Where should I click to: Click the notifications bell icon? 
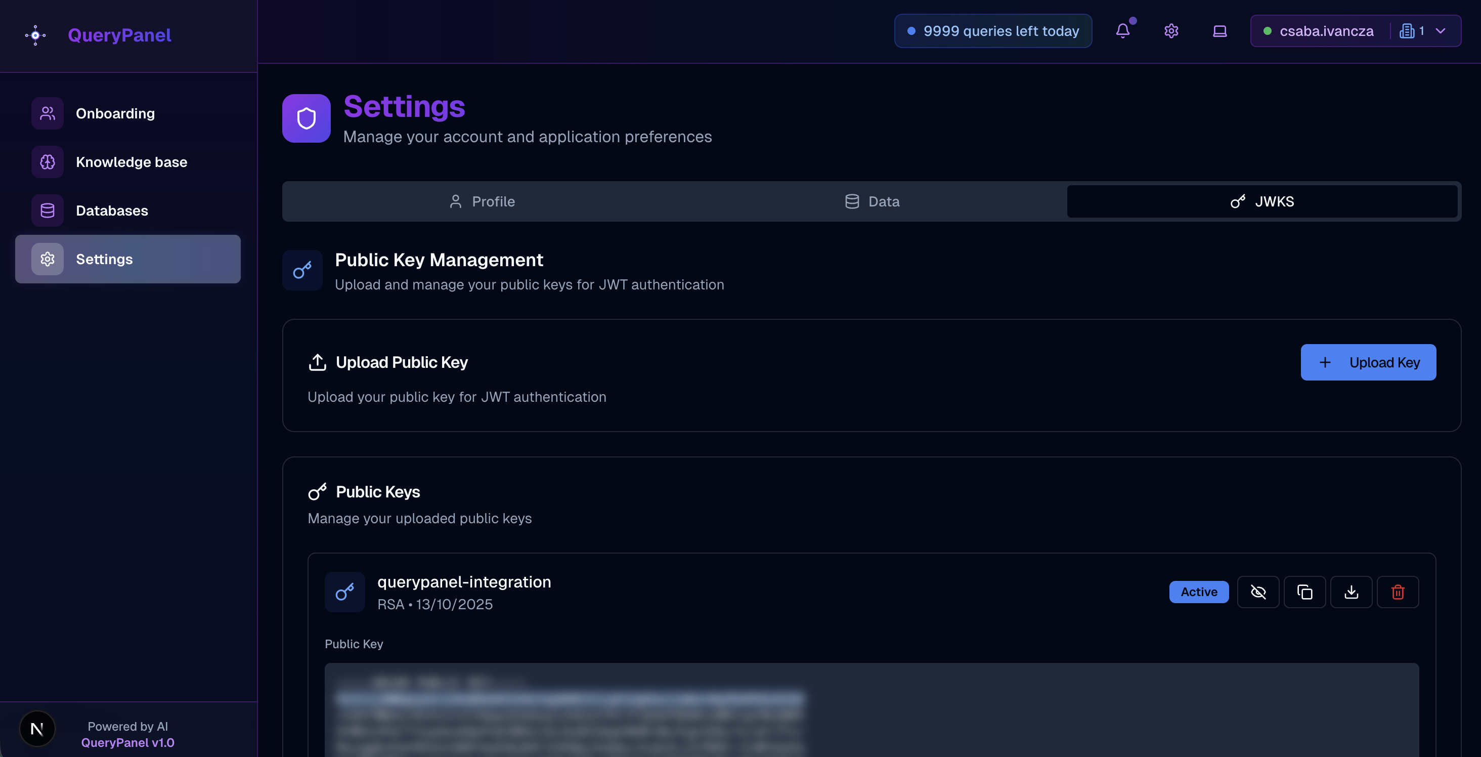pyautogui.click(x=1122, y=31)
